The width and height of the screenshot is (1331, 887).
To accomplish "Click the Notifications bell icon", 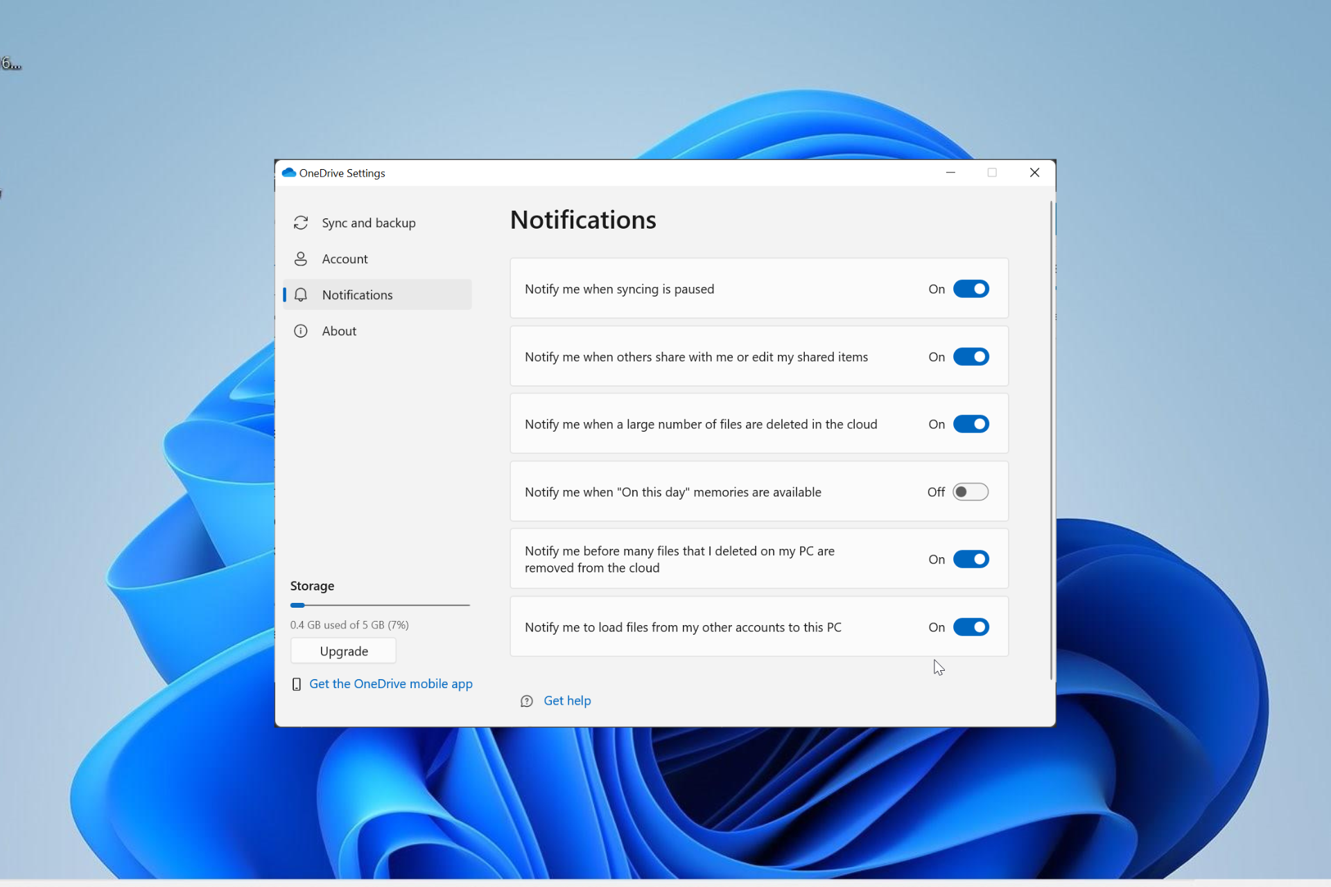I will (300, 295).
